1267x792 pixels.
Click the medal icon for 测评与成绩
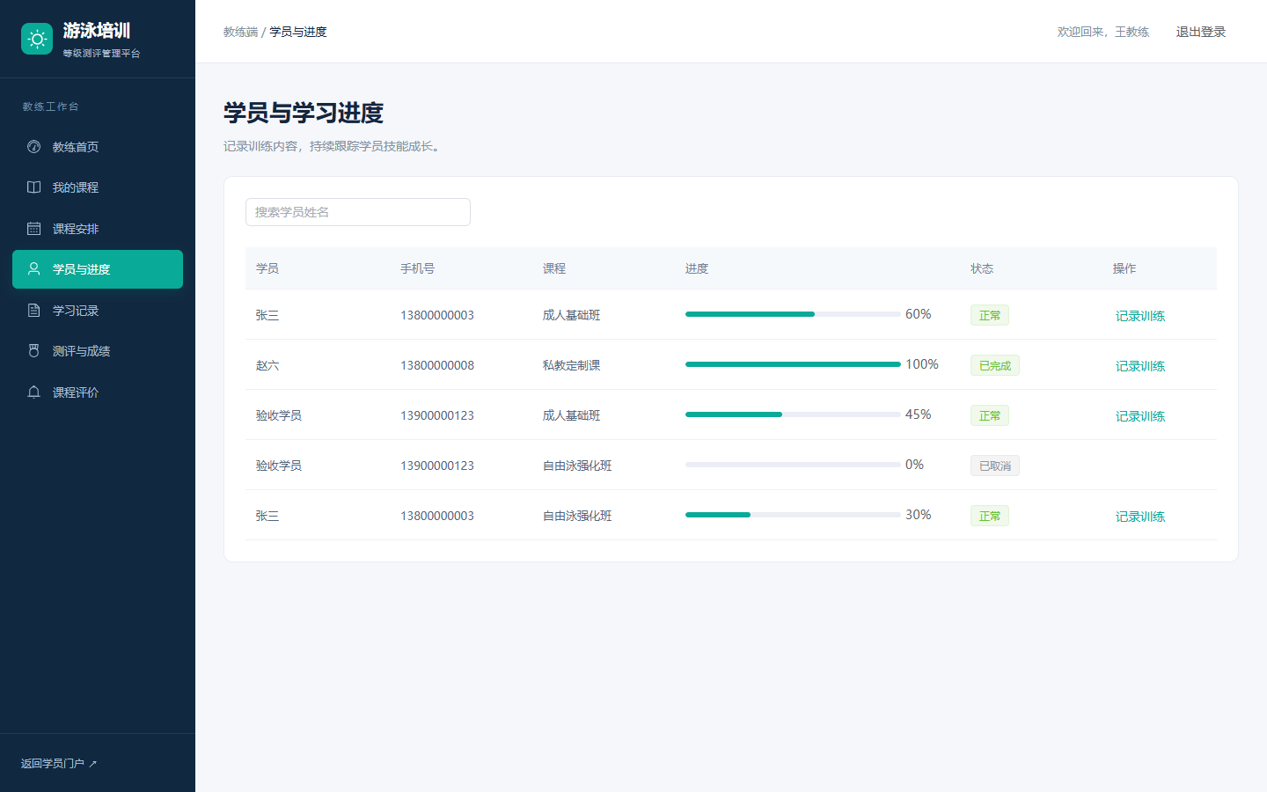pos(33,351)
